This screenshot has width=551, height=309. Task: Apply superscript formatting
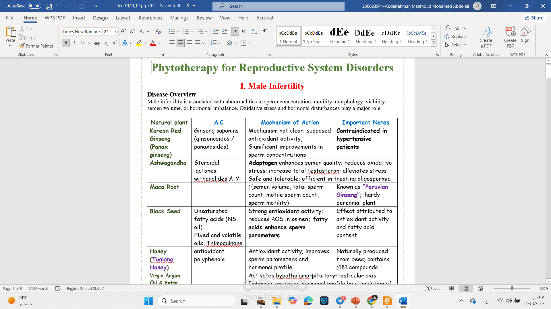(x=115, y=43)
